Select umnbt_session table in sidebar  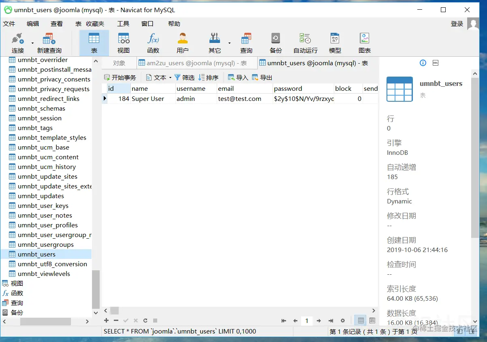click(40, 118)
